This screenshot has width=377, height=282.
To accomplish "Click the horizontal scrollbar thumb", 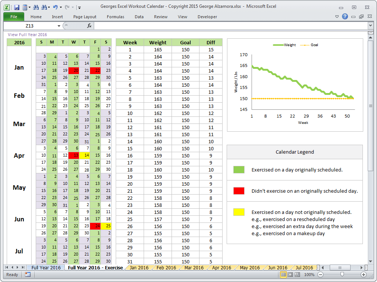I will (x=340, y=267).
